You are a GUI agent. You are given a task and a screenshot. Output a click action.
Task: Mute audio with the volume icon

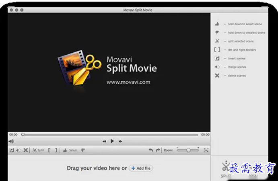pos(11,142)
